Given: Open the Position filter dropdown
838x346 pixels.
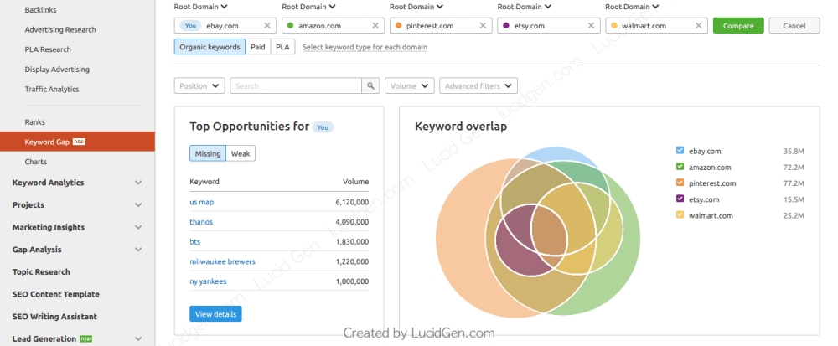Looking at the screenshot, I should point(199,85).
